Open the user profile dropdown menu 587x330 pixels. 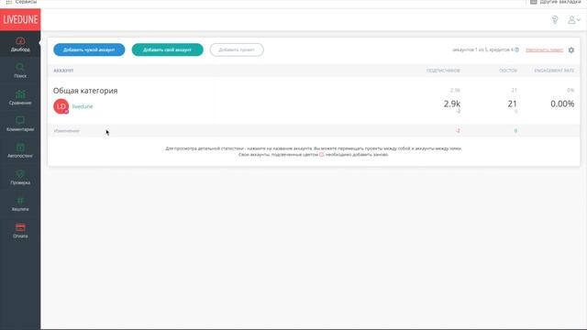click(573, 20)
